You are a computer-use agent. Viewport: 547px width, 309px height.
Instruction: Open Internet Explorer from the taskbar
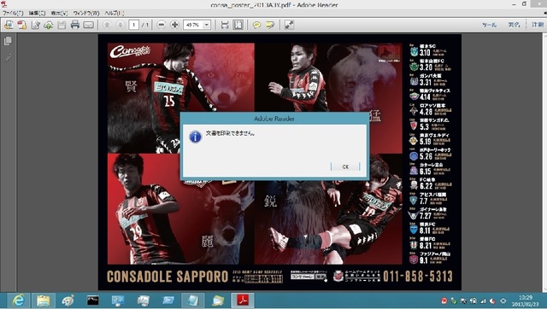coord(18,300)
